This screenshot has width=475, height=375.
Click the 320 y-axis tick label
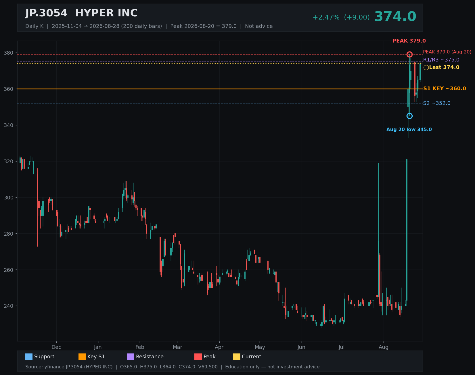pyautogui.click(x=9, y=161)
